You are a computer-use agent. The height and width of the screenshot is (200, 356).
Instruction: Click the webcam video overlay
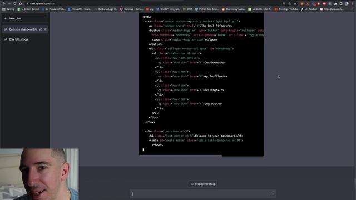39,174
